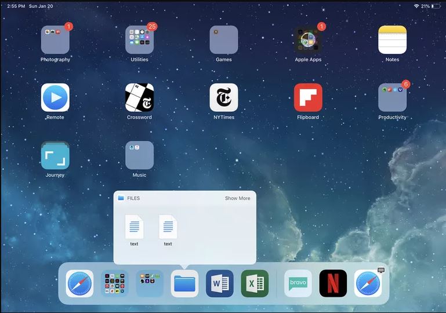Open the second text file thumbnail
446x313 pixels.
(x=168, y=227)
